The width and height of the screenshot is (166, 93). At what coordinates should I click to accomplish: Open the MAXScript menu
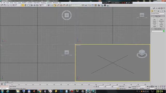[x=55, y=3]
